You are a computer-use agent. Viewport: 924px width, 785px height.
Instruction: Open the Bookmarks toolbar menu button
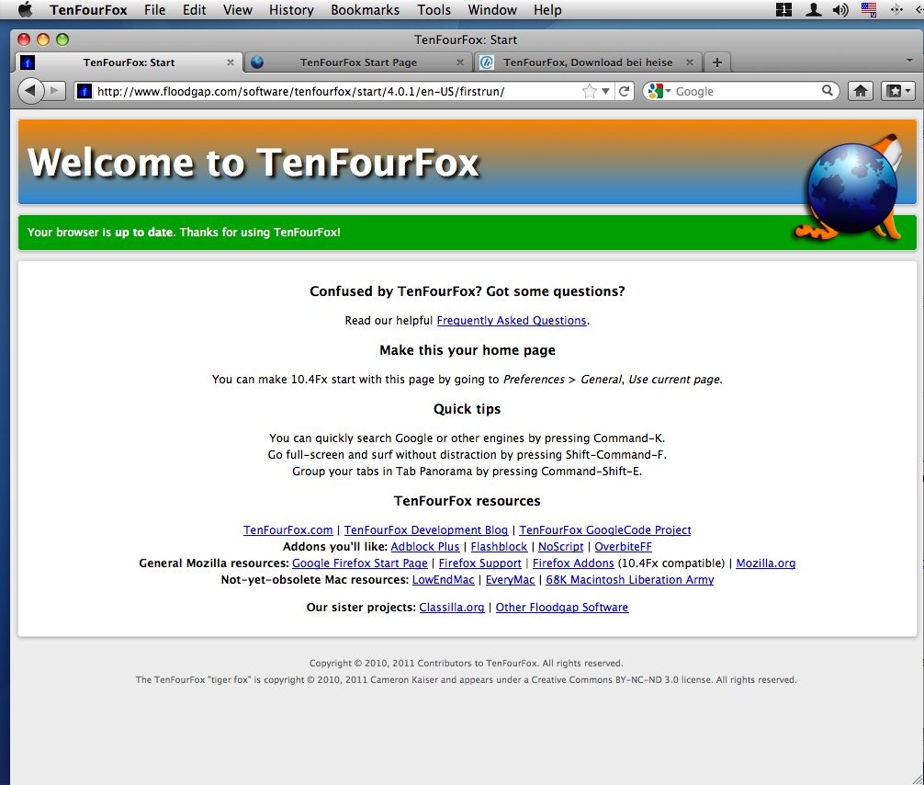(x=898, y=91)
